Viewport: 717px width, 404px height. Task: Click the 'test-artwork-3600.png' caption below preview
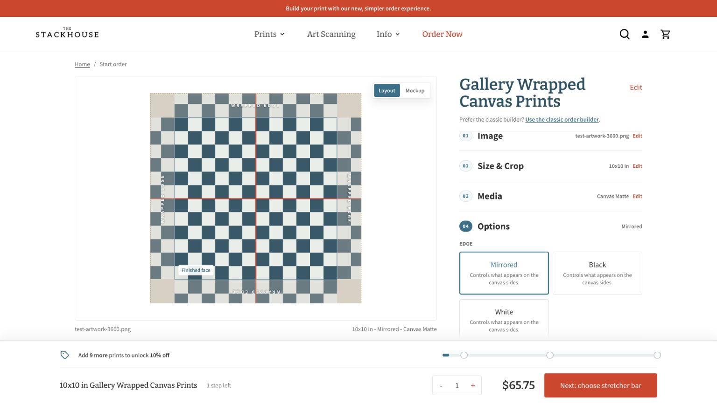(x=103, y=329)
